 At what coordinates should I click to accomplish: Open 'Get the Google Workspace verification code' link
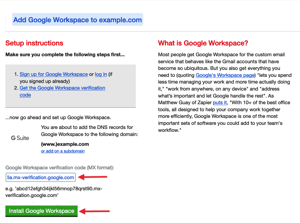pyautogui.click(x=62, y=88)
